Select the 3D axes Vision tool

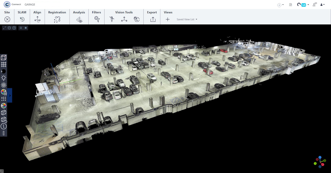tap(124, 19)
